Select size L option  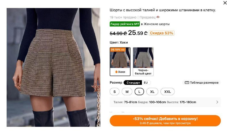coord(139,92)
